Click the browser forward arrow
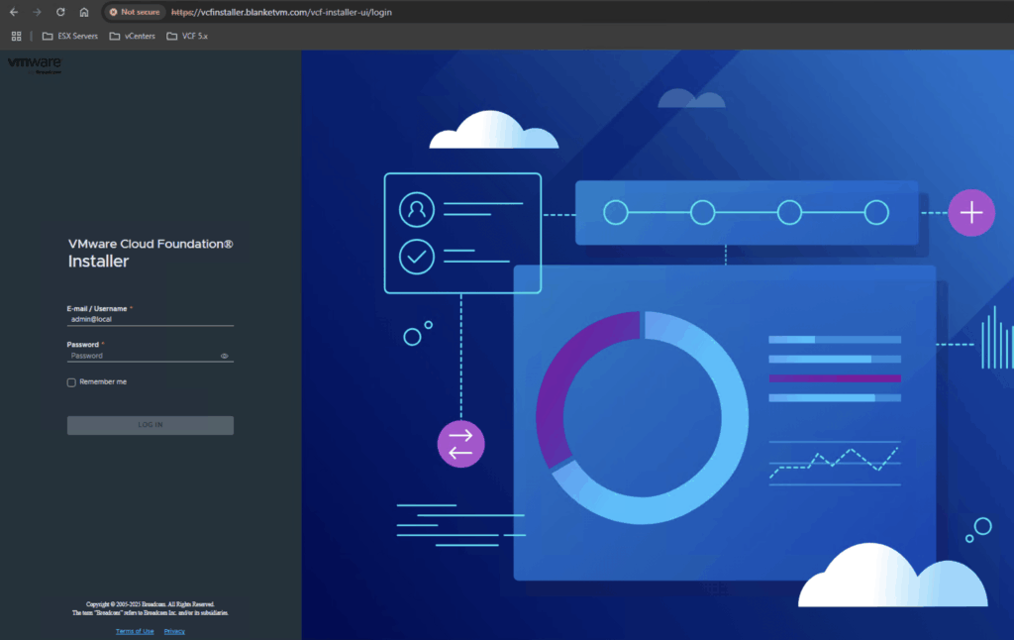Screen dimensions: 1014x640 37,12
